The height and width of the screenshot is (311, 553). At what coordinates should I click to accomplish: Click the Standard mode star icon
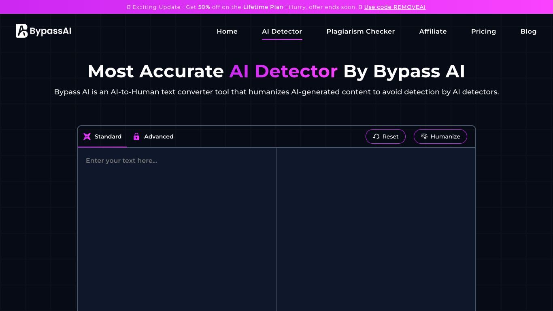pos(87,136)
